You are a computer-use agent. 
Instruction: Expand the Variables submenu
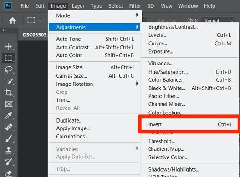94,149
